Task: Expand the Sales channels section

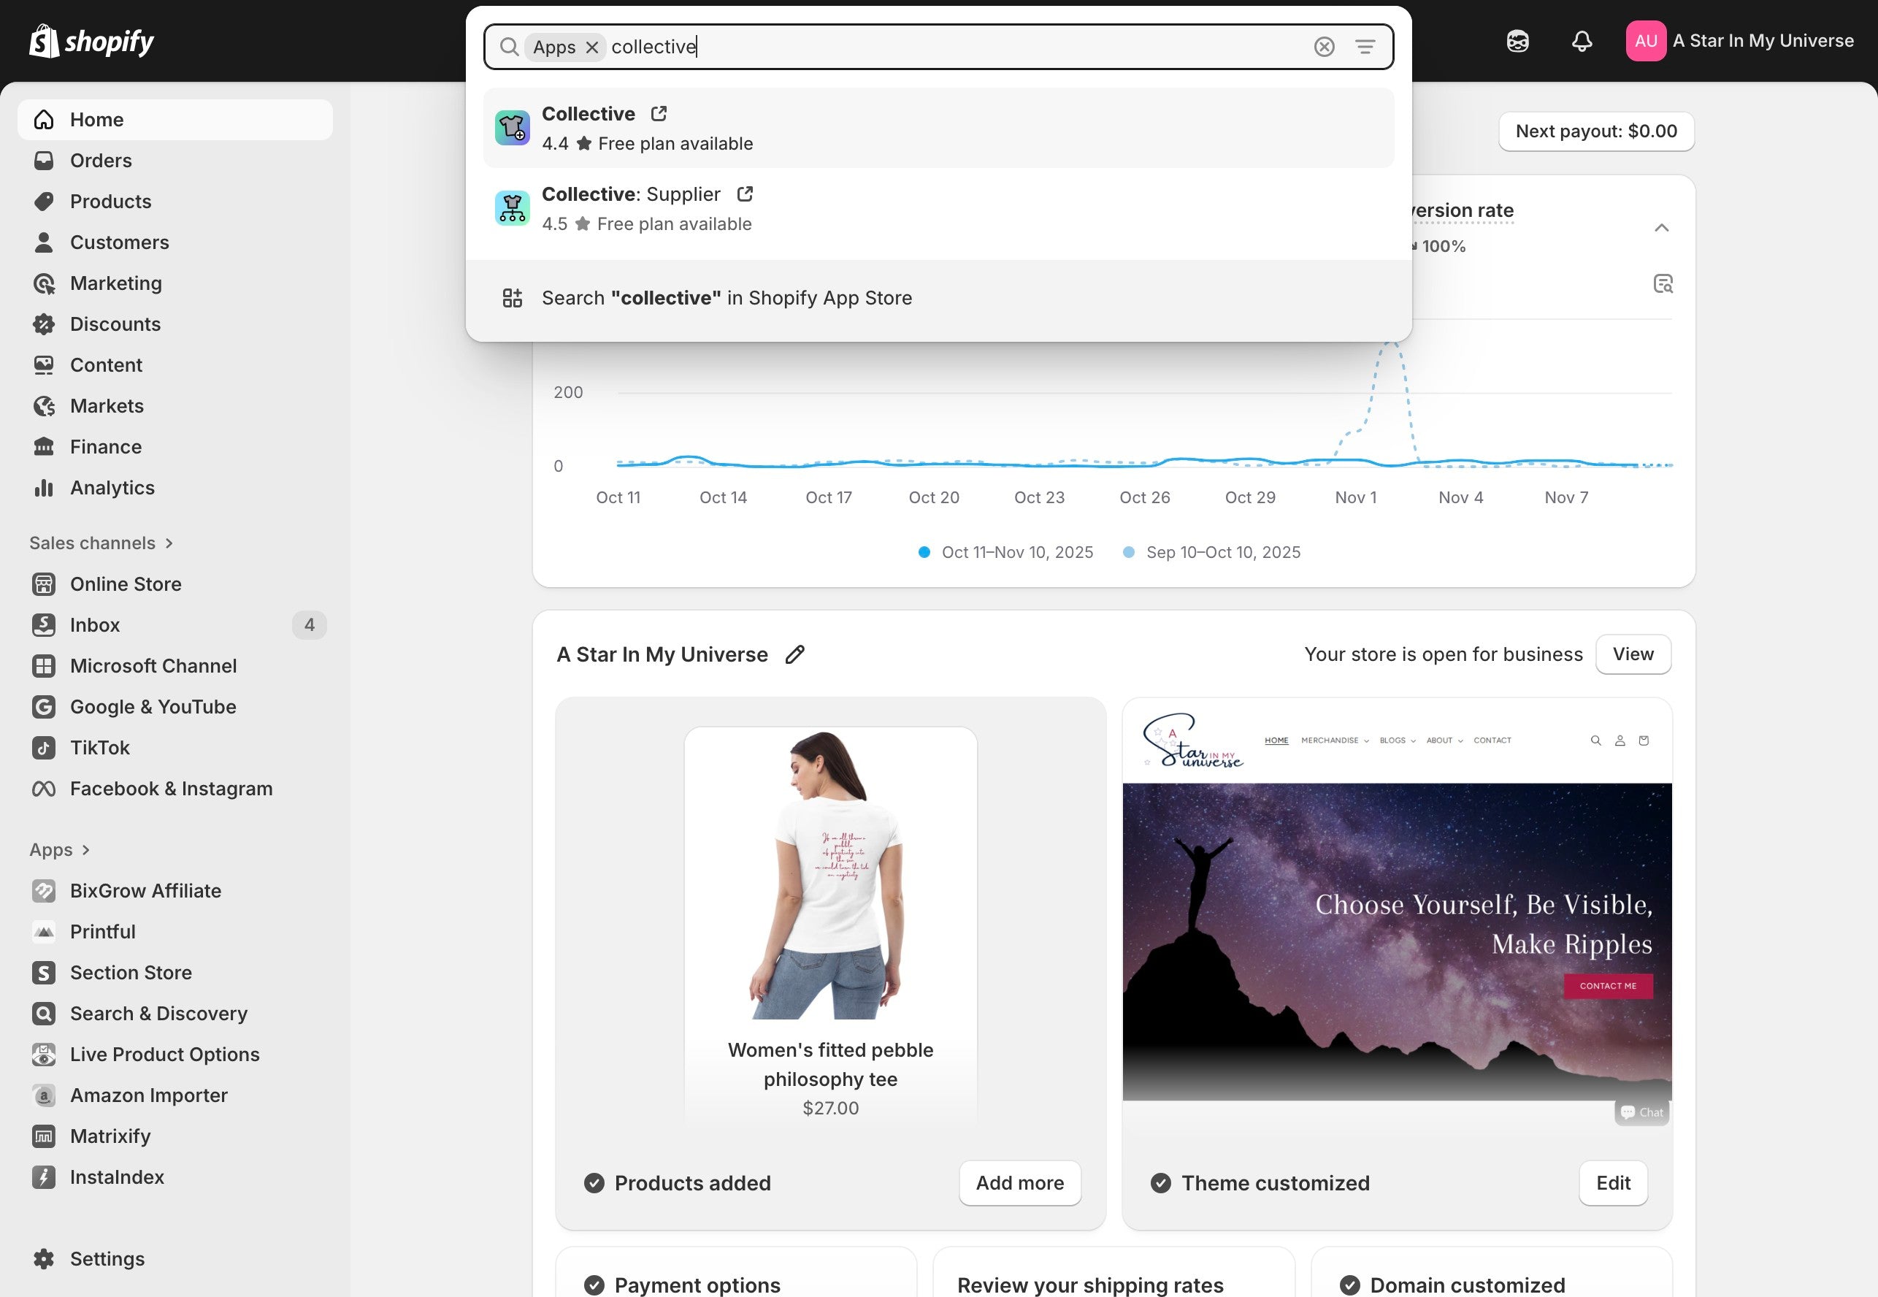Action: (169, 543)
